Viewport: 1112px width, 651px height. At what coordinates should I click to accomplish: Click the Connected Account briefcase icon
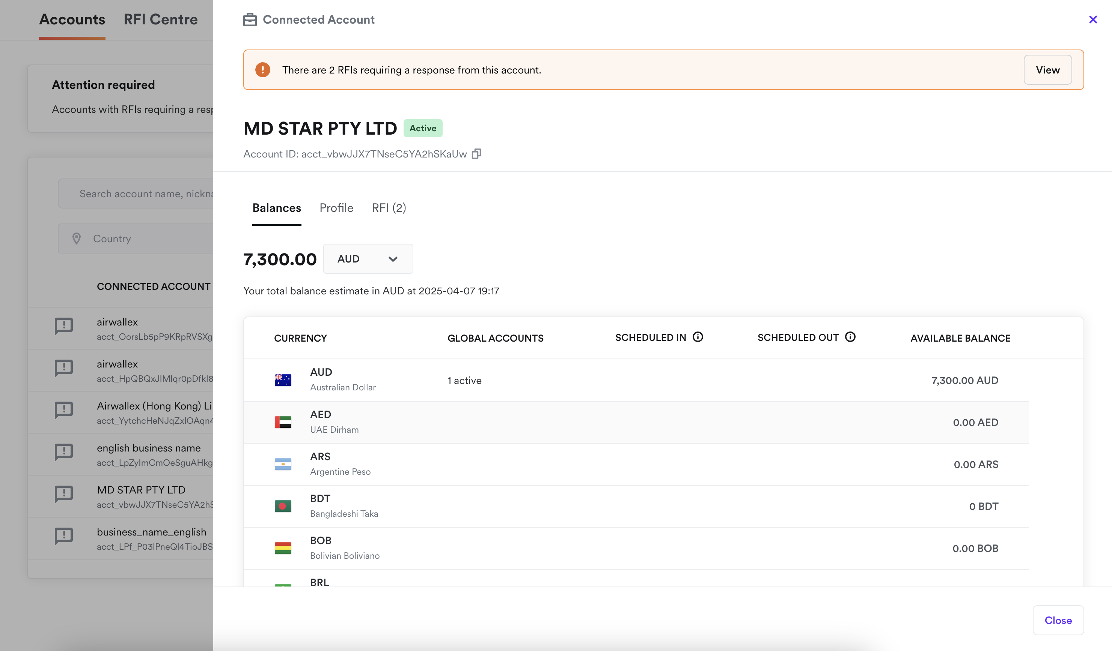tap(250, 19)
